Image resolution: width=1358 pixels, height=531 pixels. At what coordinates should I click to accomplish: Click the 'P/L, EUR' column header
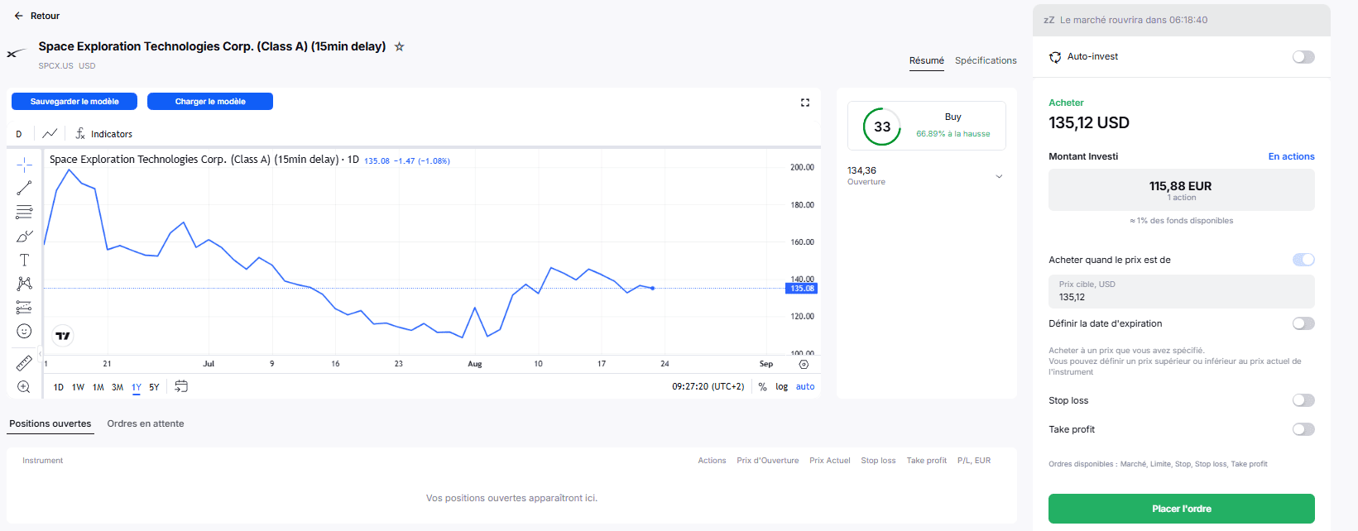tap(974, 461)
